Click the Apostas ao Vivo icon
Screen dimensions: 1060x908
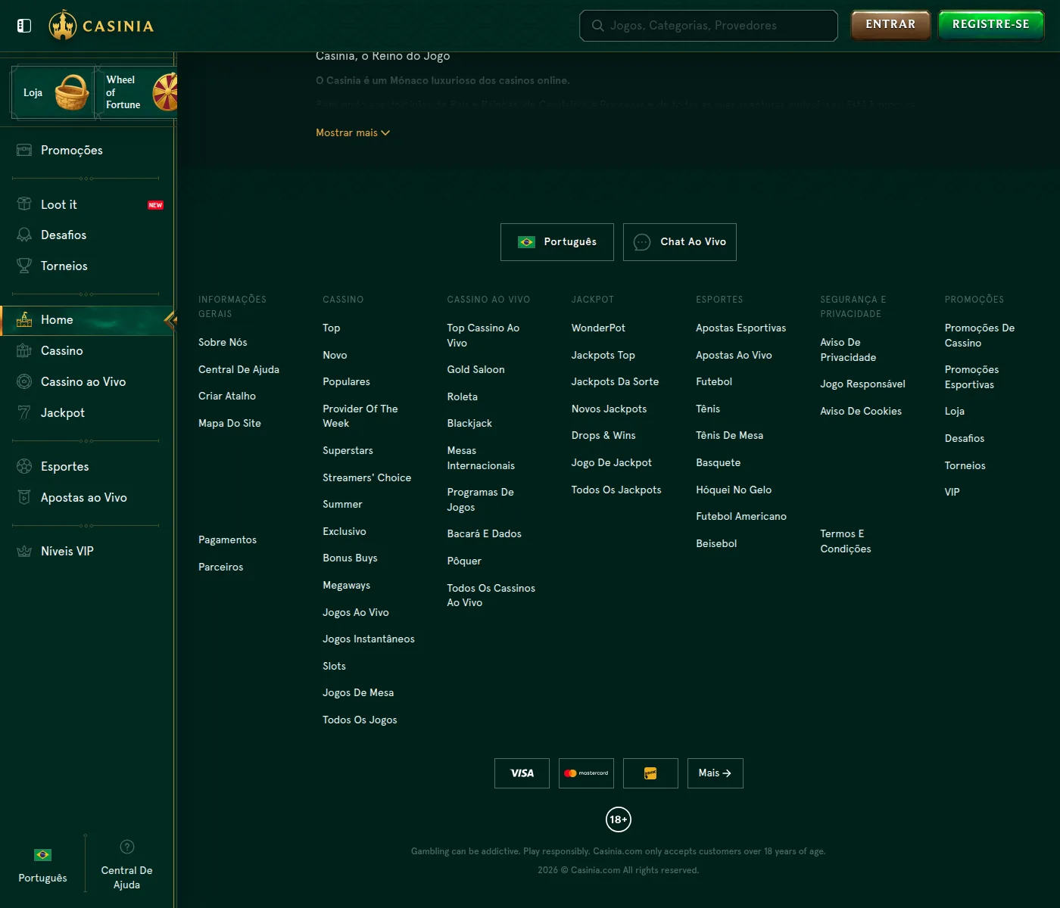coord(24,497)
